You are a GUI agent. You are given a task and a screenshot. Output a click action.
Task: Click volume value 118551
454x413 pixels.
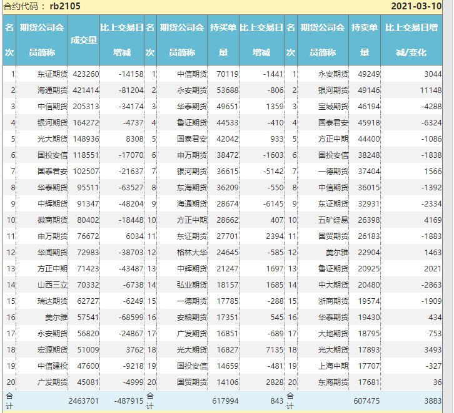click(86, 155)
